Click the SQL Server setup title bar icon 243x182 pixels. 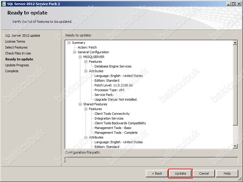click(4, 4)
